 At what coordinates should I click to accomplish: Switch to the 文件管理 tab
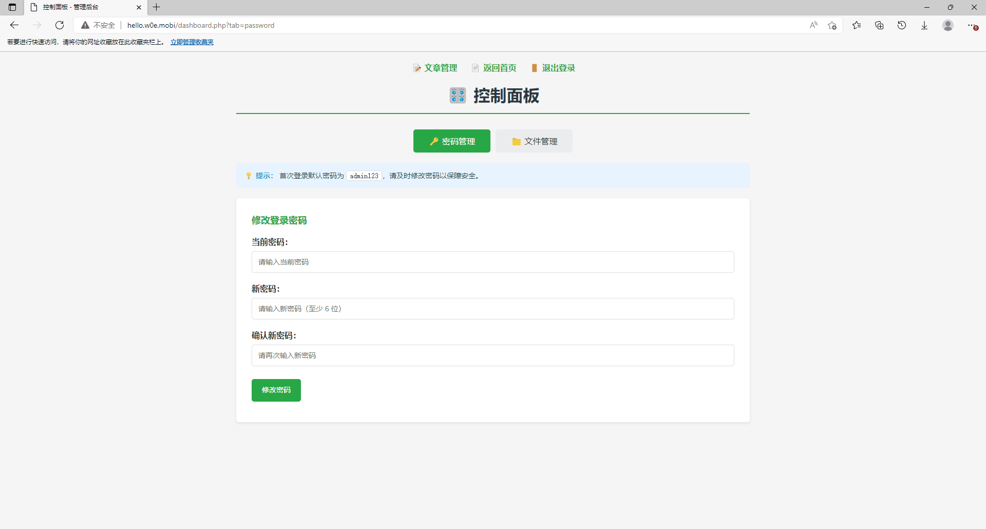click(x=534, y=141)
